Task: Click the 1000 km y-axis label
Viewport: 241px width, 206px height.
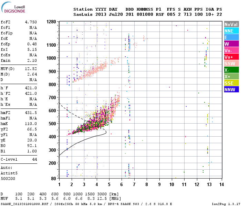Action: point(51,58)
